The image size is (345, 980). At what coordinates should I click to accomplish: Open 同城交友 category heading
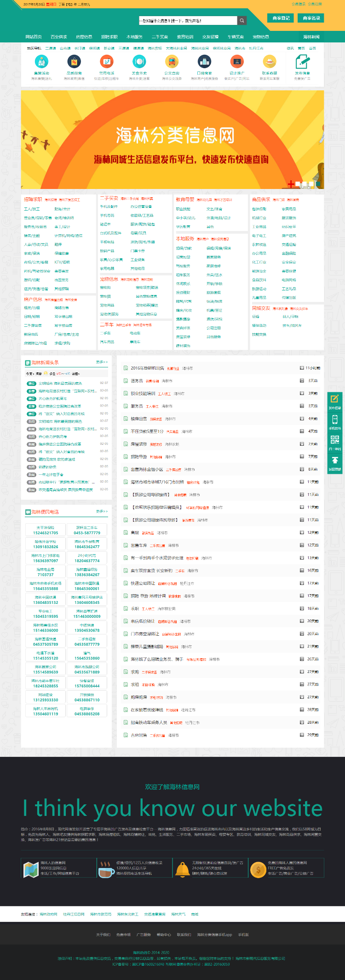click(261, 308)
